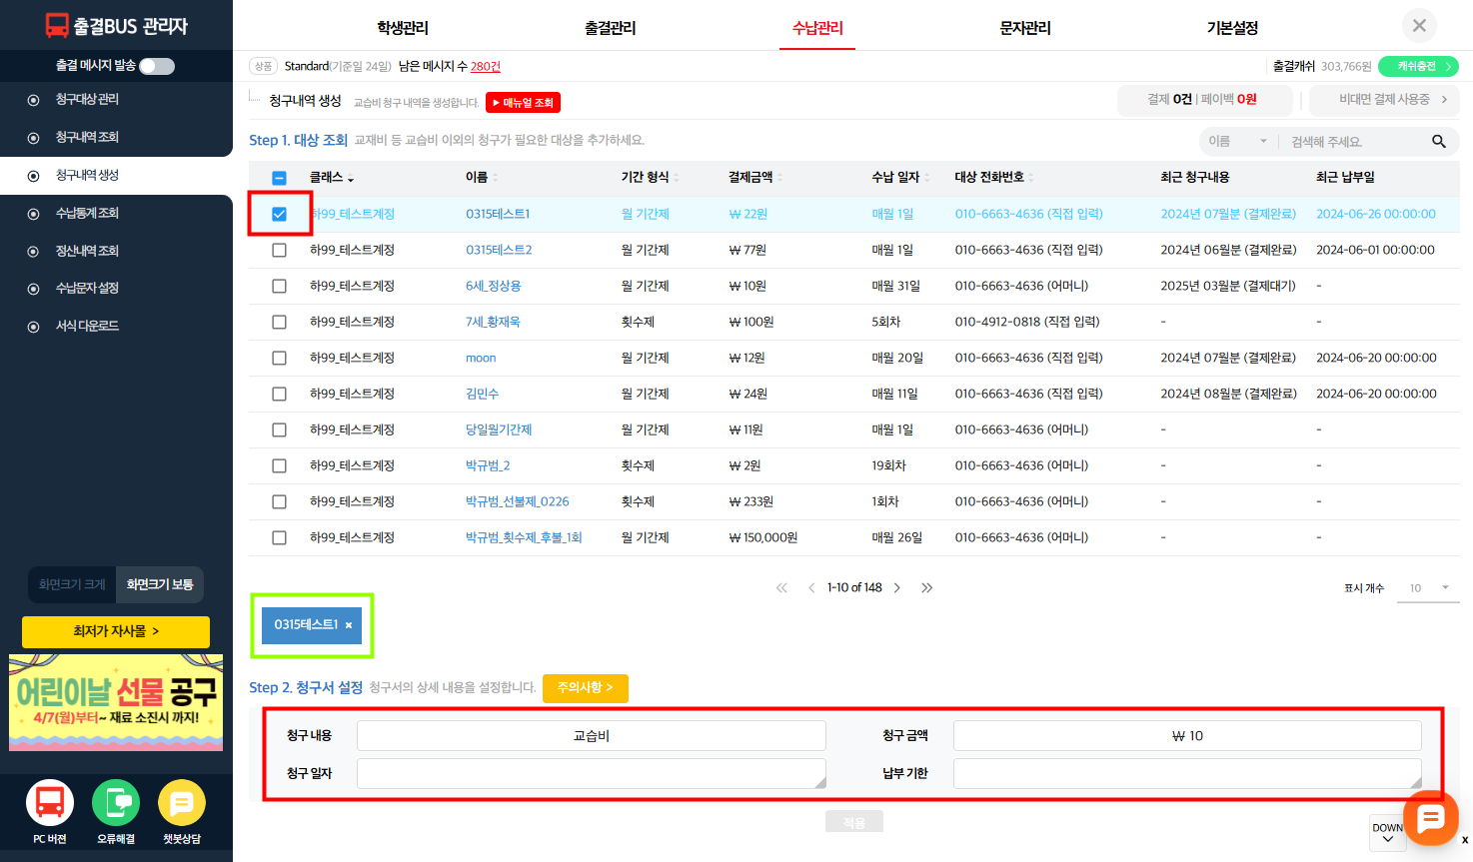1473x862 pixels.
Task: Click the search magnifier icon
Action: point(1438,142)
